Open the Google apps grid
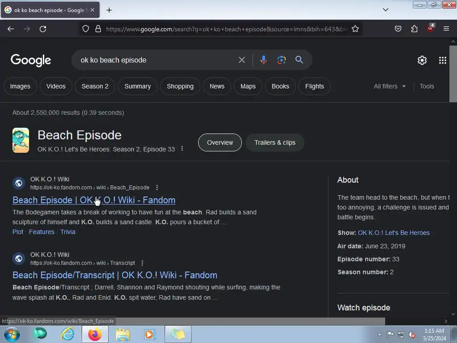Image resolution: width=457 pixels, height=343 pixels. 442,60
